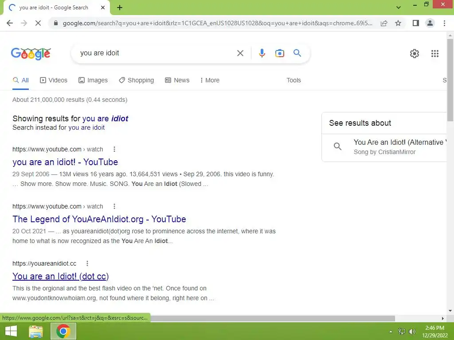Click the right arrow of horizontal scrollbar

click(443, 318)
